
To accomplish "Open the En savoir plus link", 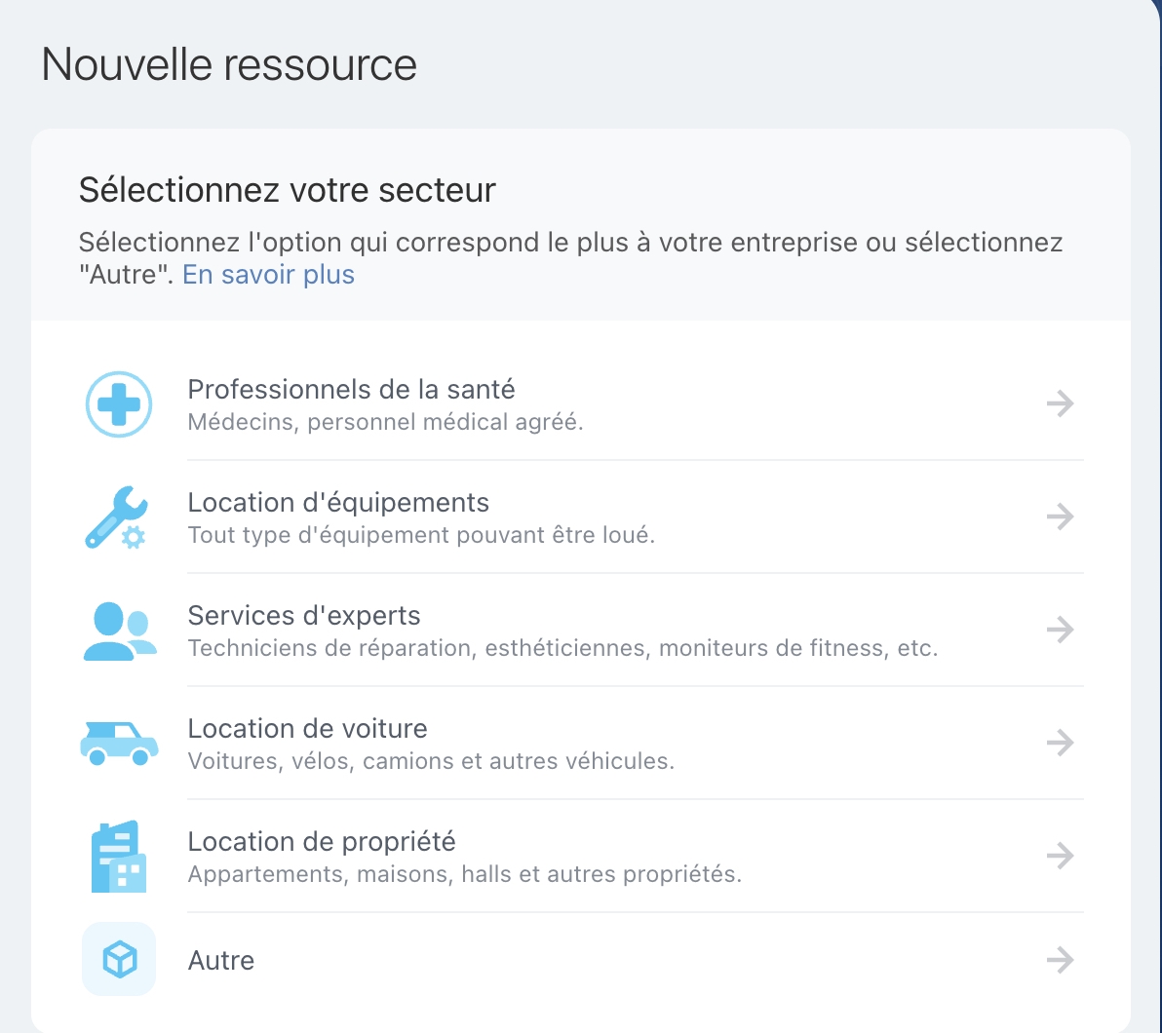I will coord(268,275).
